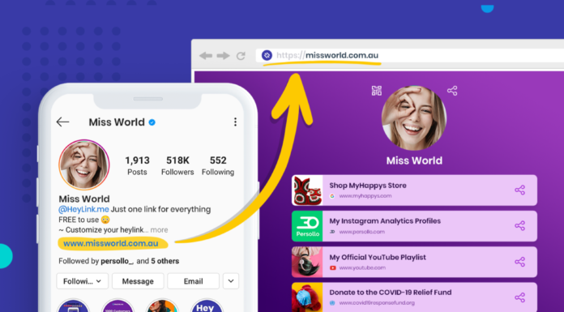Reload the browser page

point(241,56)
